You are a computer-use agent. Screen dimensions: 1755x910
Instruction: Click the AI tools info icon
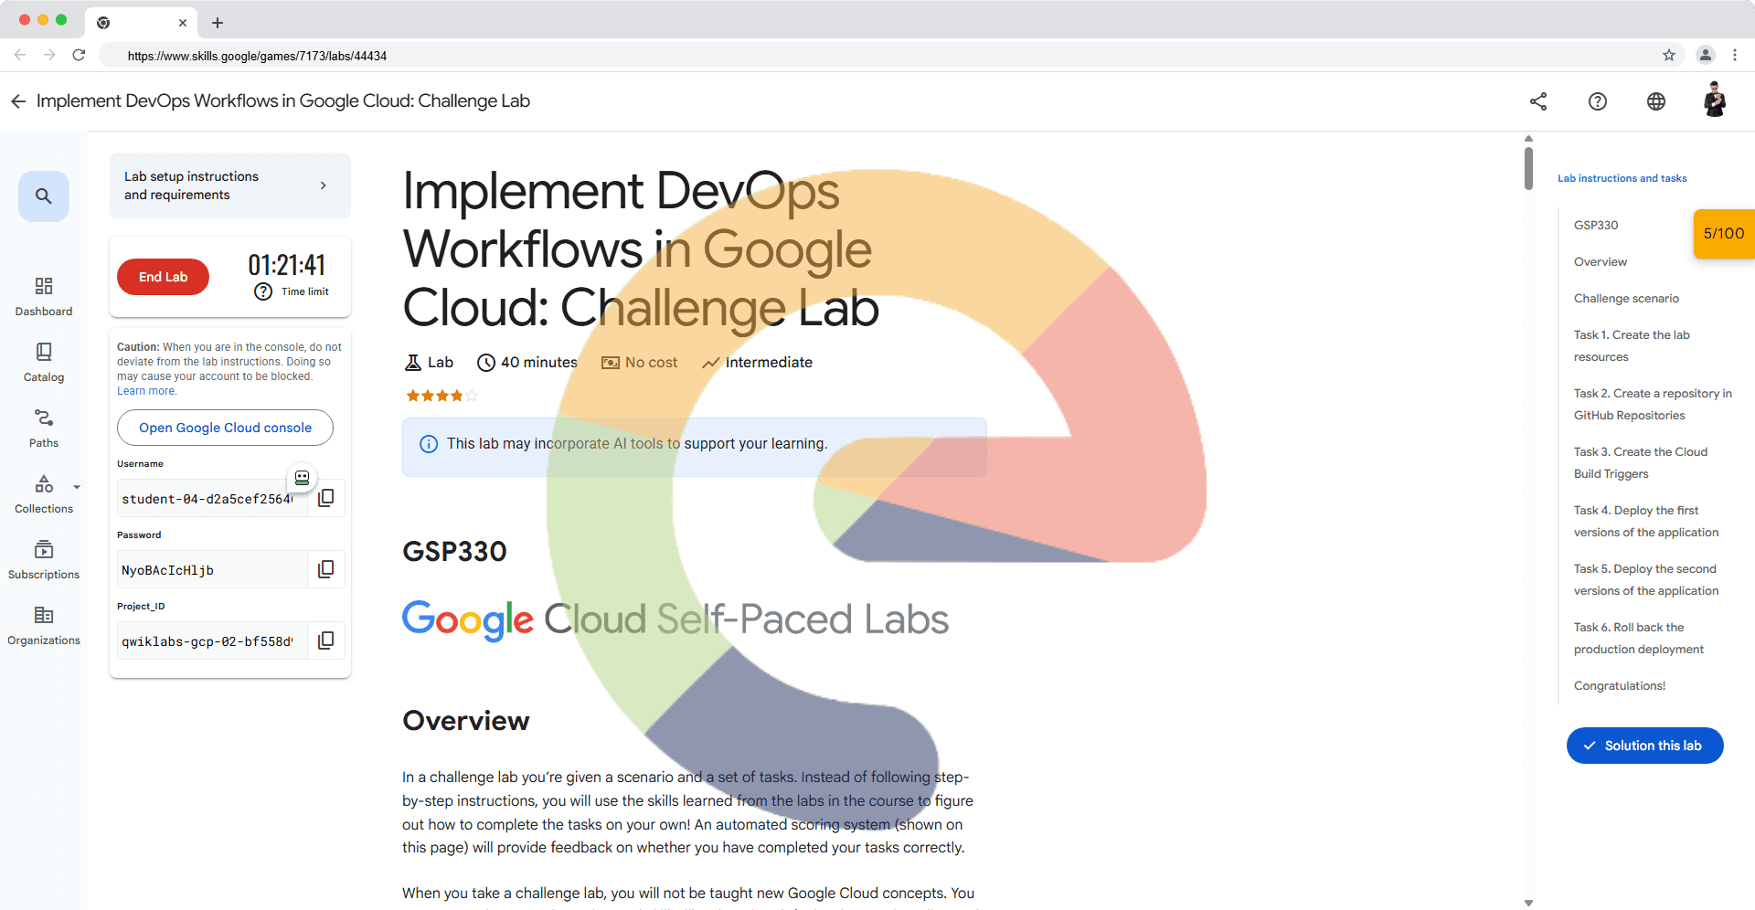point(428,444)
